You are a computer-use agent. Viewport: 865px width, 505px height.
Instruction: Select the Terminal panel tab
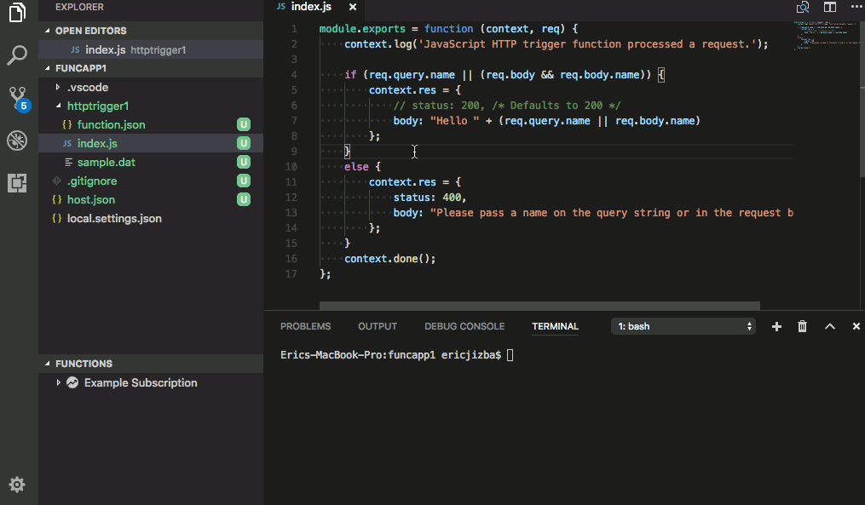[555, 326]
